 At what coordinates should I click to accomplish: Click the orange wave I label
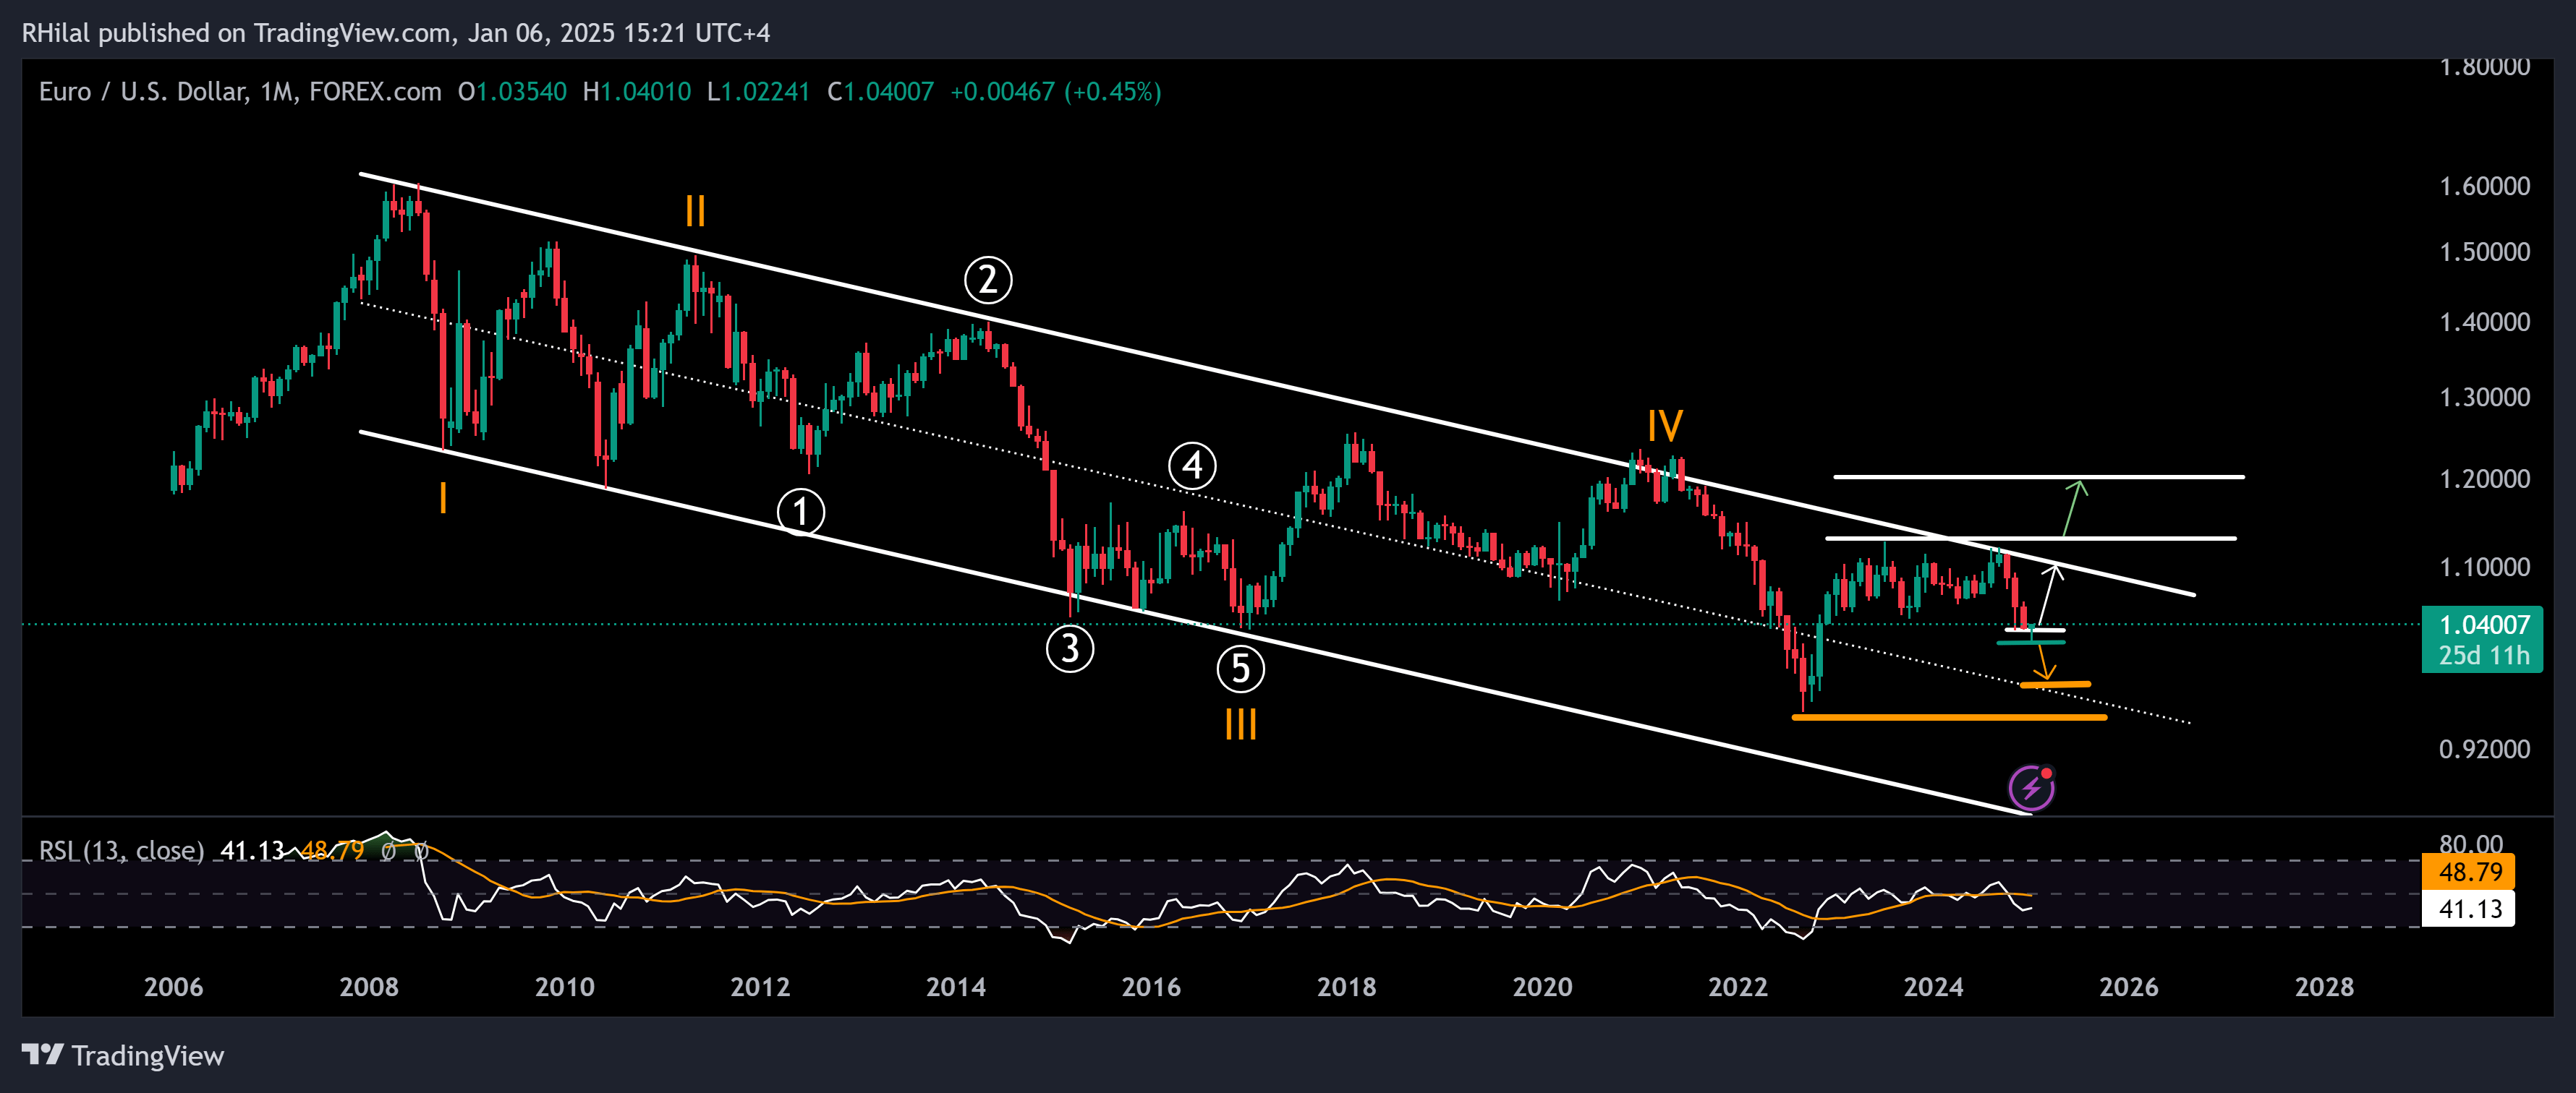(x=443, y=497)
